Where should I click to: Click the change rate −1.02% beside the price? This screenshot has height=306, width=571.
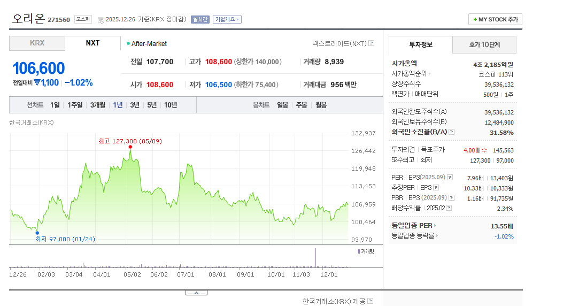[79, 83]
